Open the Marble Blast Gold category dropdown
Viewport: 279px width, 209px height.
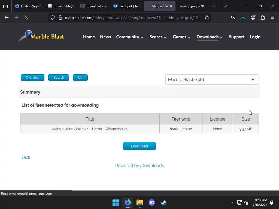[x=212, y=79]
